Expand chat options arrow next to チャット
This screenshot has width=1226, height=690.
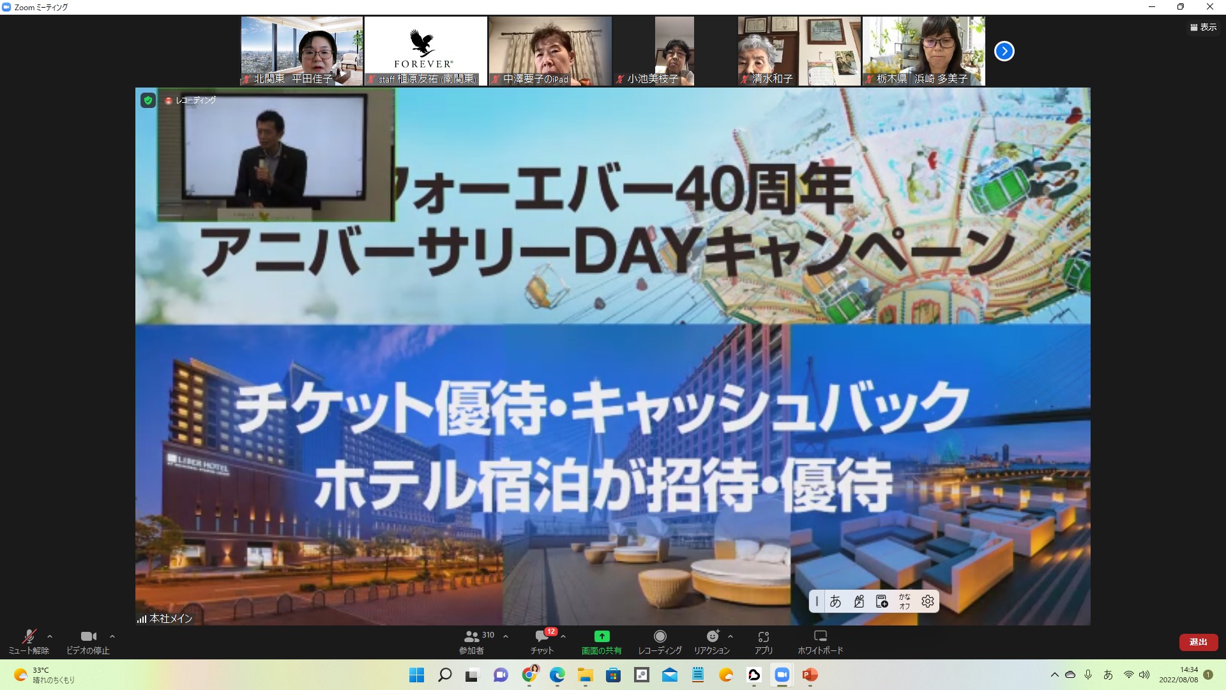tap(563, 636)
